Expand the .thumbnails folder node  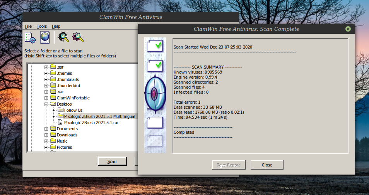click(x=46, y=79)
